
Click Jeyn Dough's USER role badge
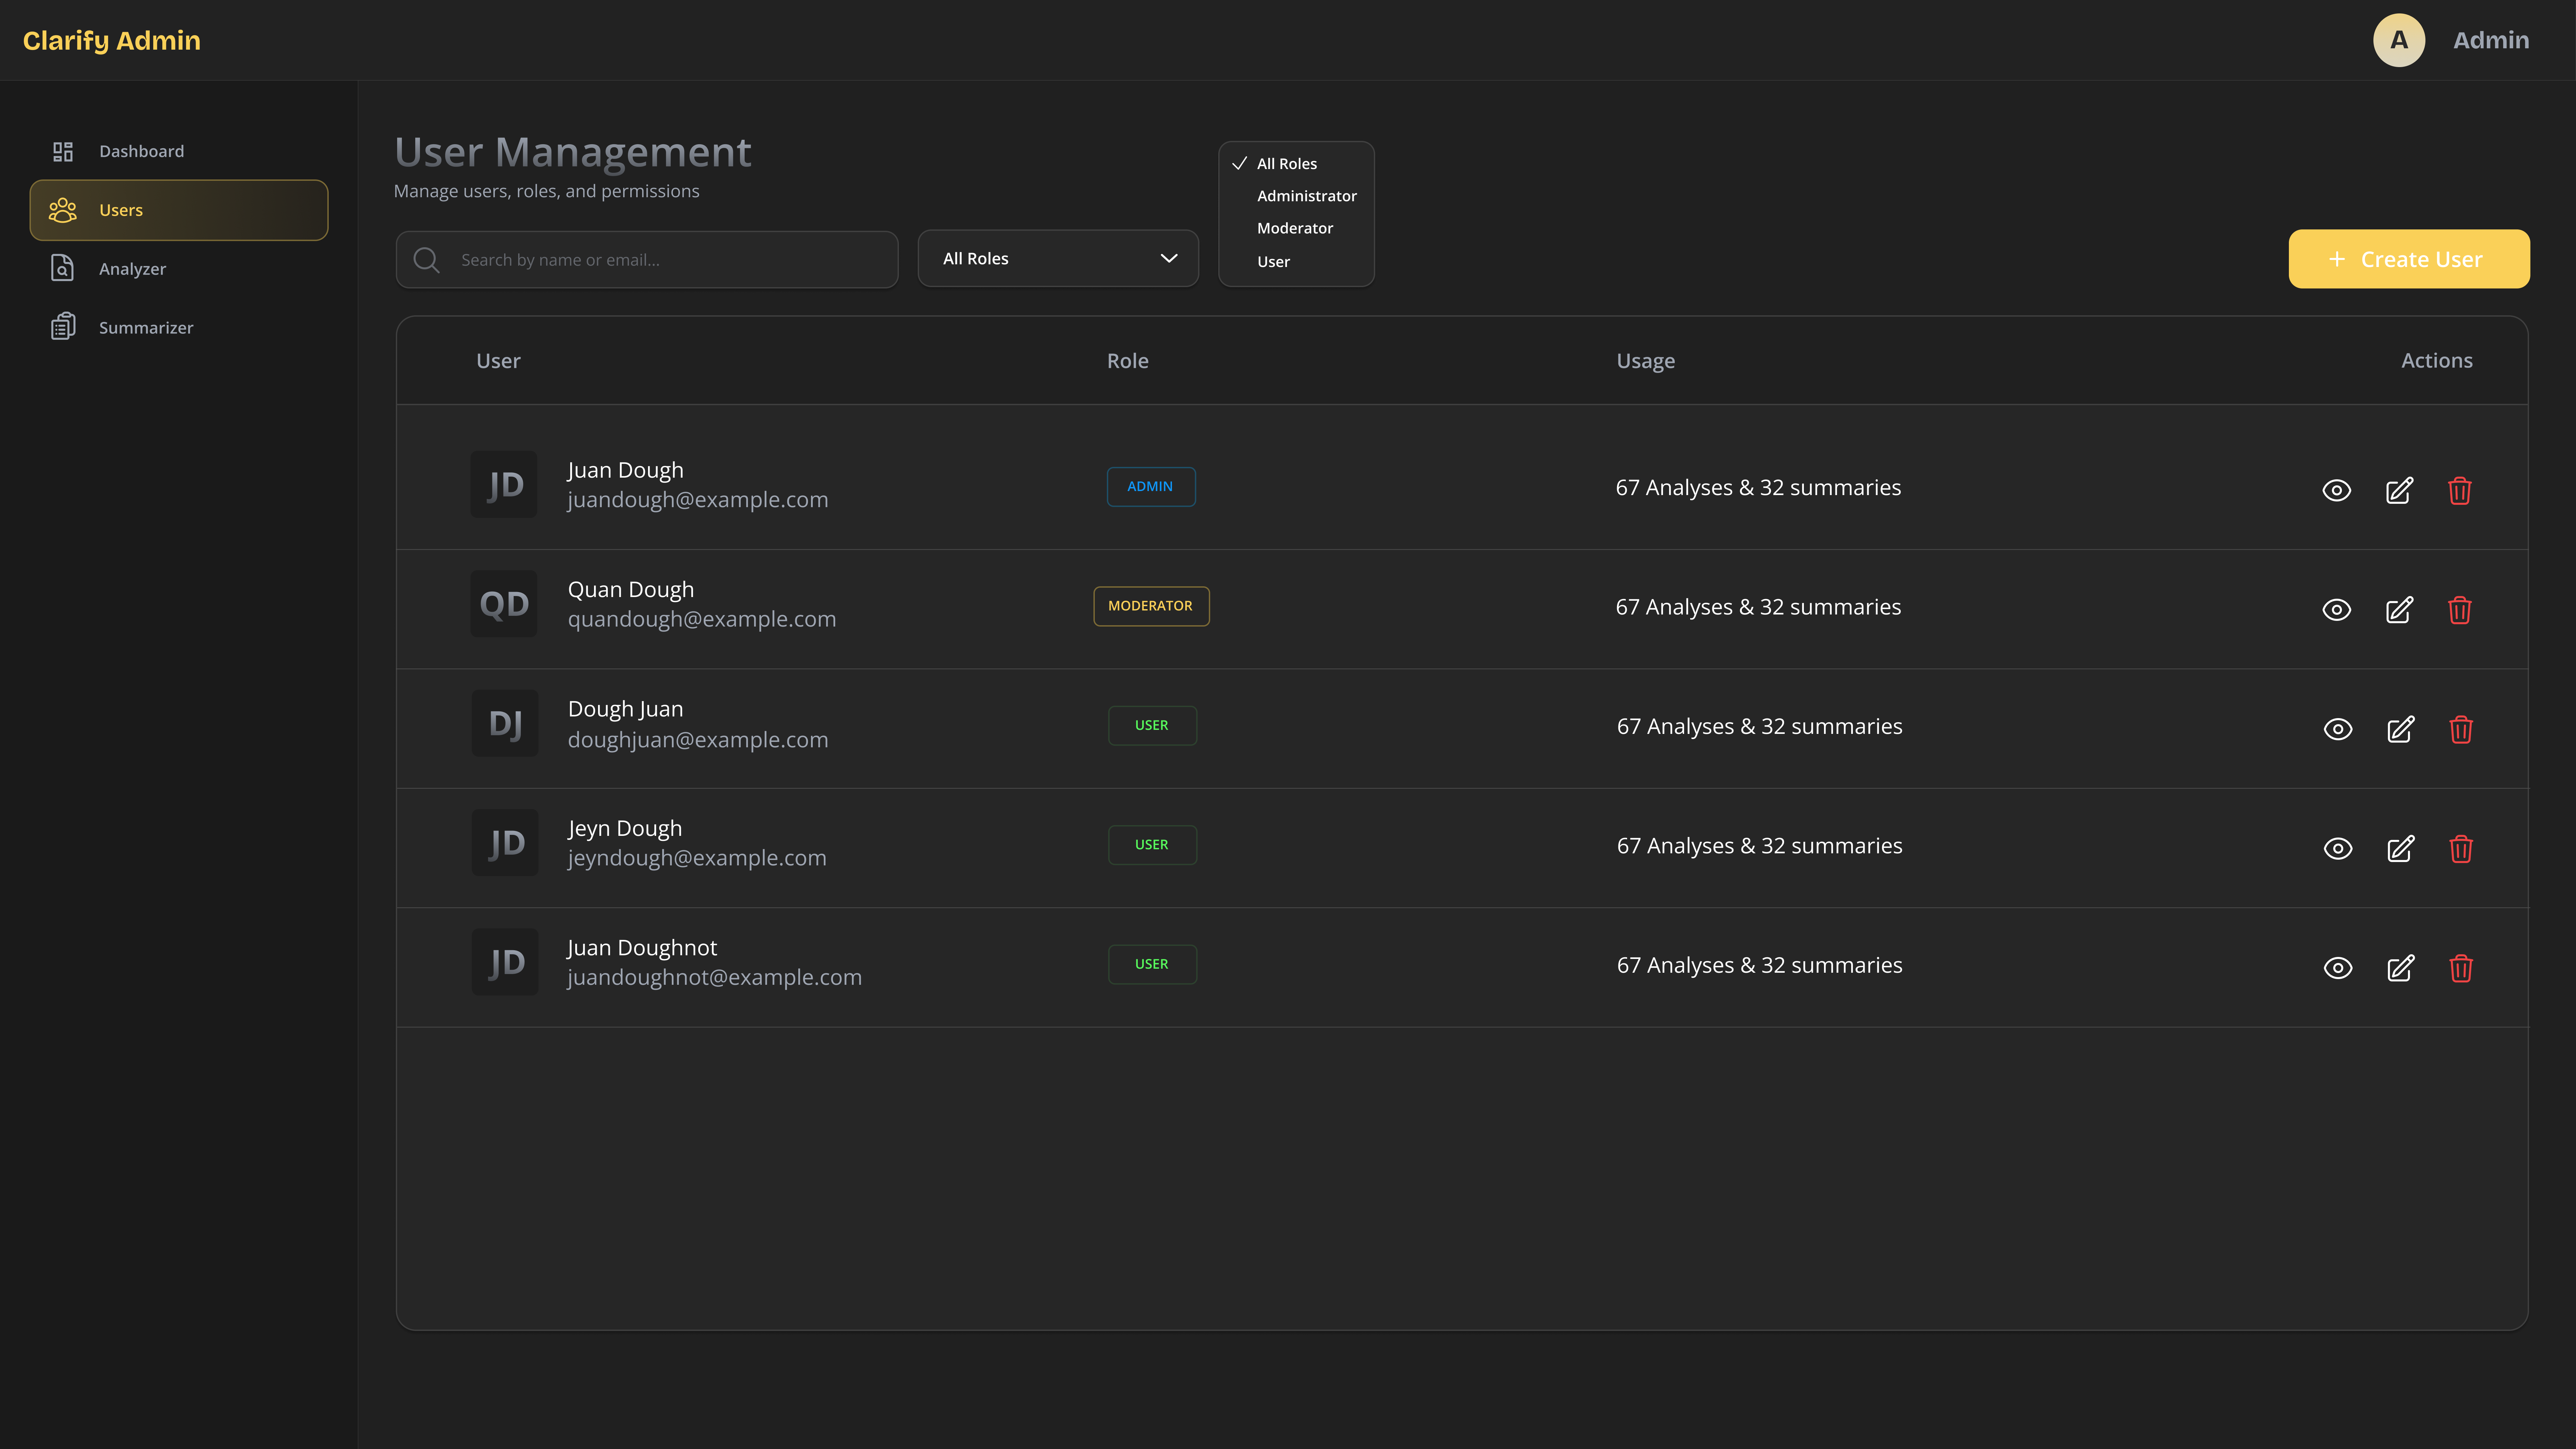[x=1152, y=845]
